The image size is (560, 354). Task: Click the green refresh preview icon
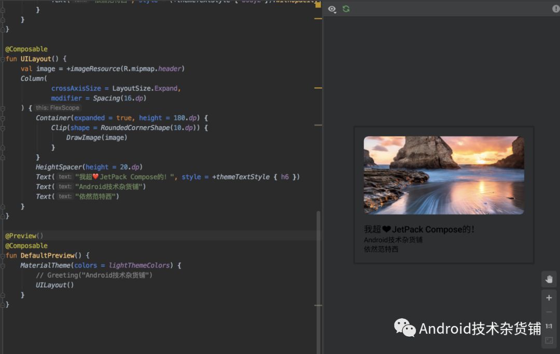tap(346, 9)
